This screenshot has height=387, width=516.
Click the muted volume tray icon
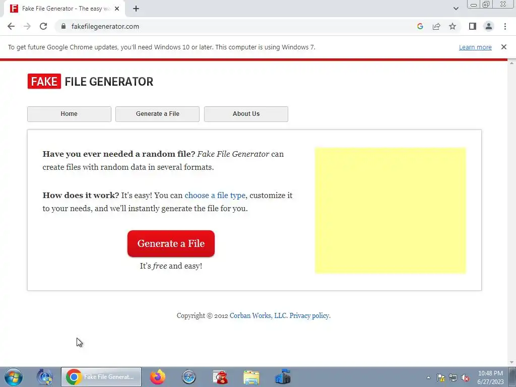click(x=465, y=377)
